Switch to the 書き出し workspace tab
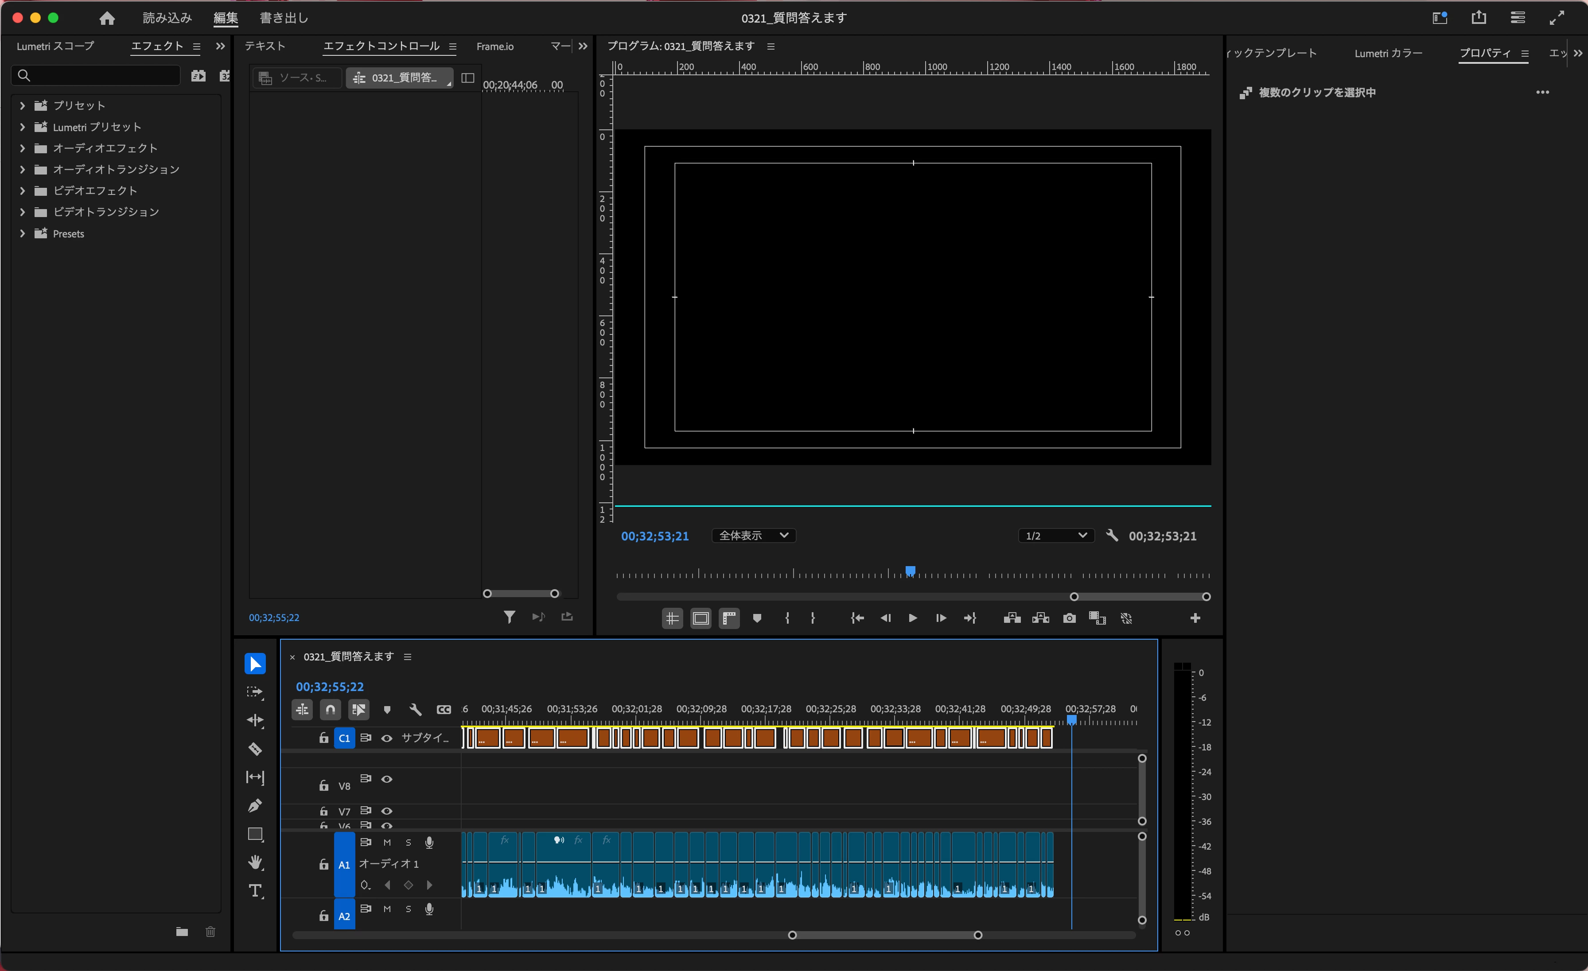 (x=284, y=18)
